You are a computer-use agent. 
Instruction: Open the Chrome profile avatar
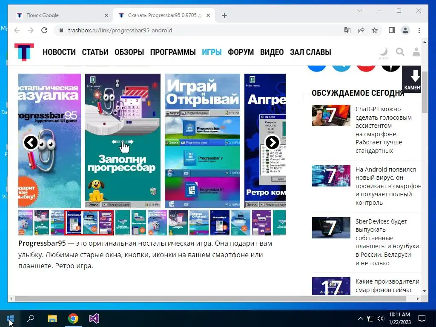click(405, 30)
